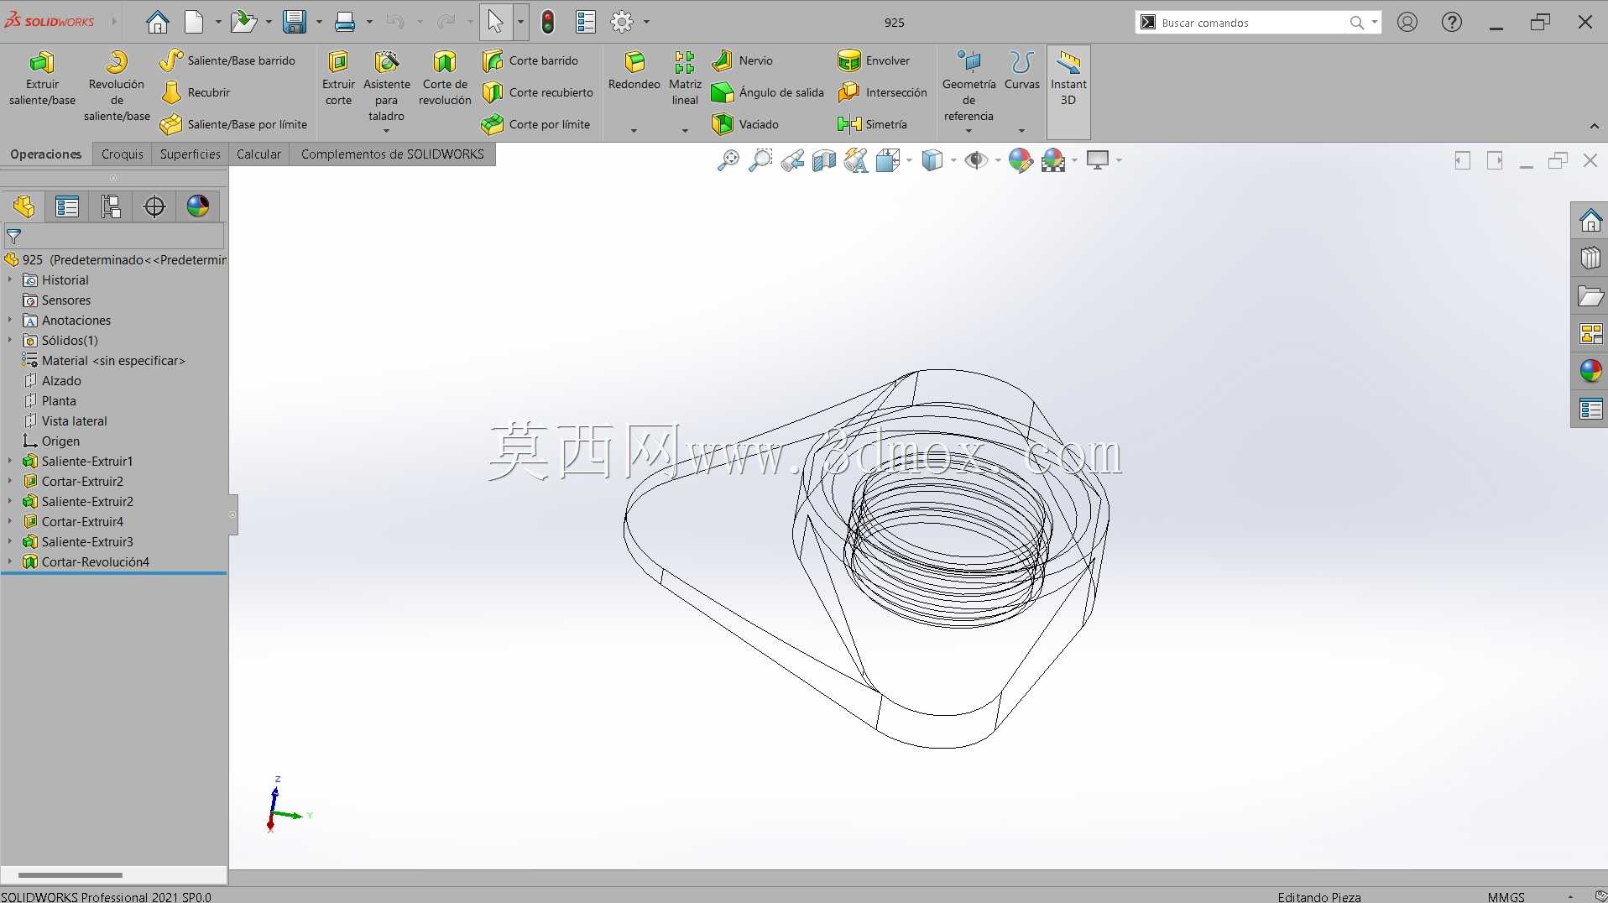Image resolution: width=1608 pixels, height=903 pixels.
Task: Click the Save icon
Action: pyautogui.click(x=295, y=22)
